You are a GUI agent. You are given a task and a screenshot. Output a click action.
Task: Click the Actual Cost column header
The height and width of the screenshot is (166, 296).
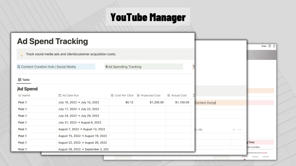(x=178, y=95)
